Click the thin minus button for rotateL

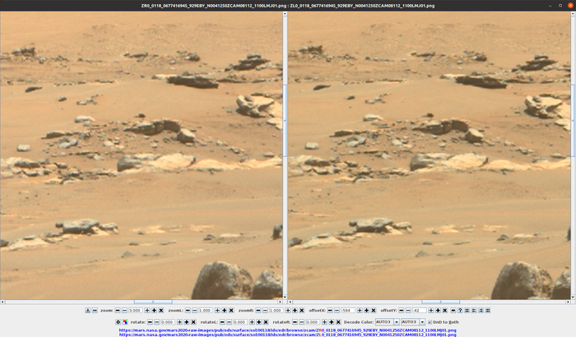click(230, 322)
